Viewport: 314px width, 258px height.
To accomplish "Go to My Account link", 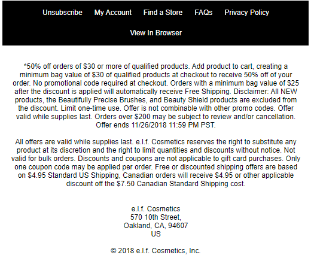I will 113,13.
